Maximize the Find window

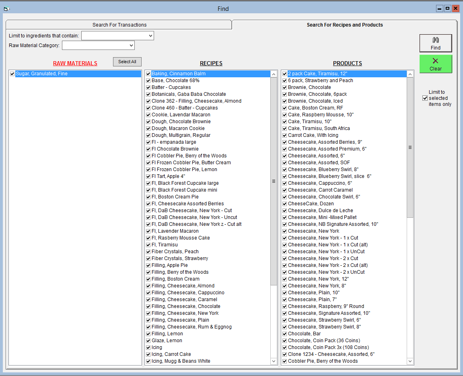[447, 8]
